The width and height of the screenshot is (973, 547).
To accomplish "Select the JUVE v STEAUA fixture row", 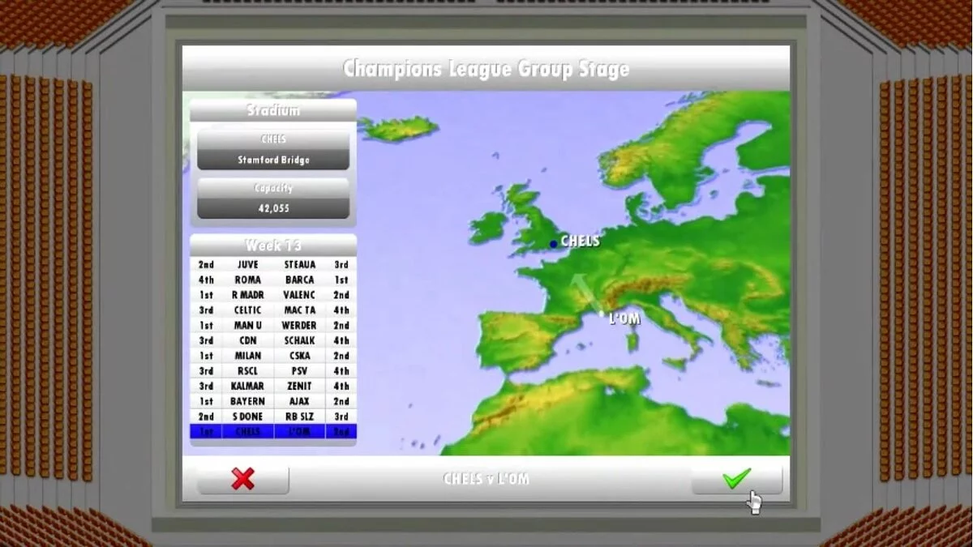I will (x=272, y=265).
